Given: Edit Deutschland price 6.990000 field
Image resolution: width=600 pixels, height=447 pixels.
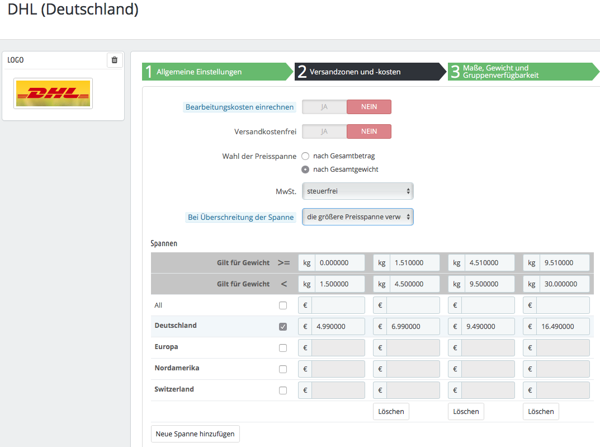Looking at the screenshot, I should 413,327.
